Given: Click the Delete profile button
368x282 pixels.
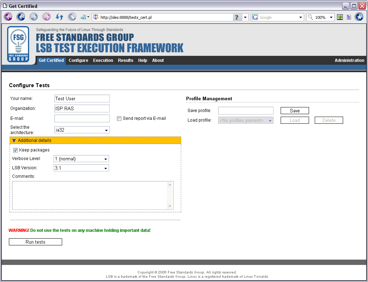Looking at the screenshot, I should 329,120.
